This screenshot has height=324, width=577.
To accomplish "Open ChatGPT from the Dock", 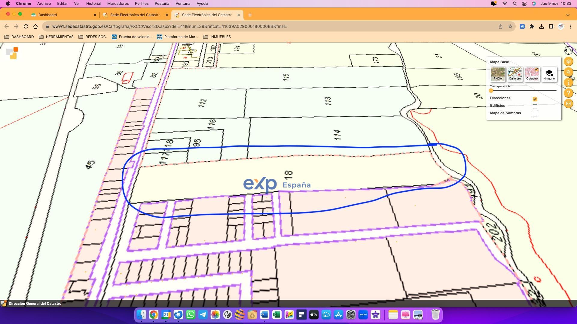I will tap(227, 315).
